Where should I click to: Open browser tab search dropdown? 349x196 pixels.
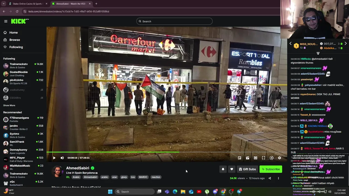[3, 4]
